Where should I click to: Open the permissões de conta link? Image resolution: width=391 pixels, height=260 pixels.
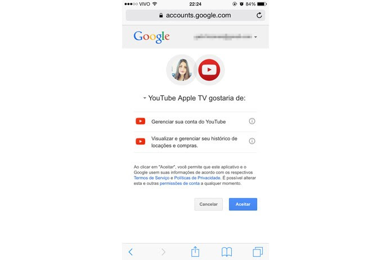click(179, 184)
